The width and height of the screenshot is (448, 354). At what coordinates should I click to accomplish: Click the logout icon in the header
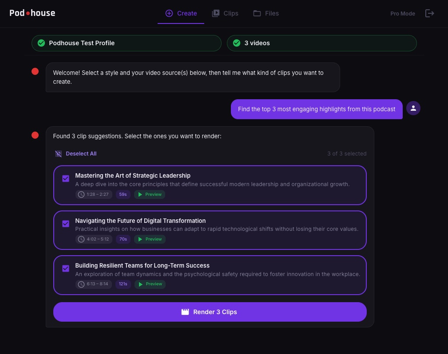click(429, 13)
